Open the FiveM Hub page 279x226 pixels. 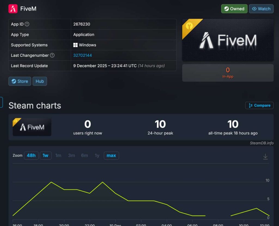tap(40, 81)
